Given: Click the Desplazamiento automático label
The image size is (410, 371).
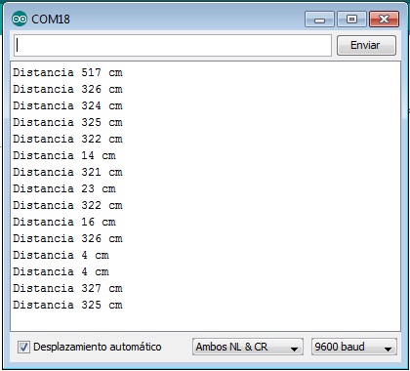Looking at the screenshot, I should click(x=98, y=347).
